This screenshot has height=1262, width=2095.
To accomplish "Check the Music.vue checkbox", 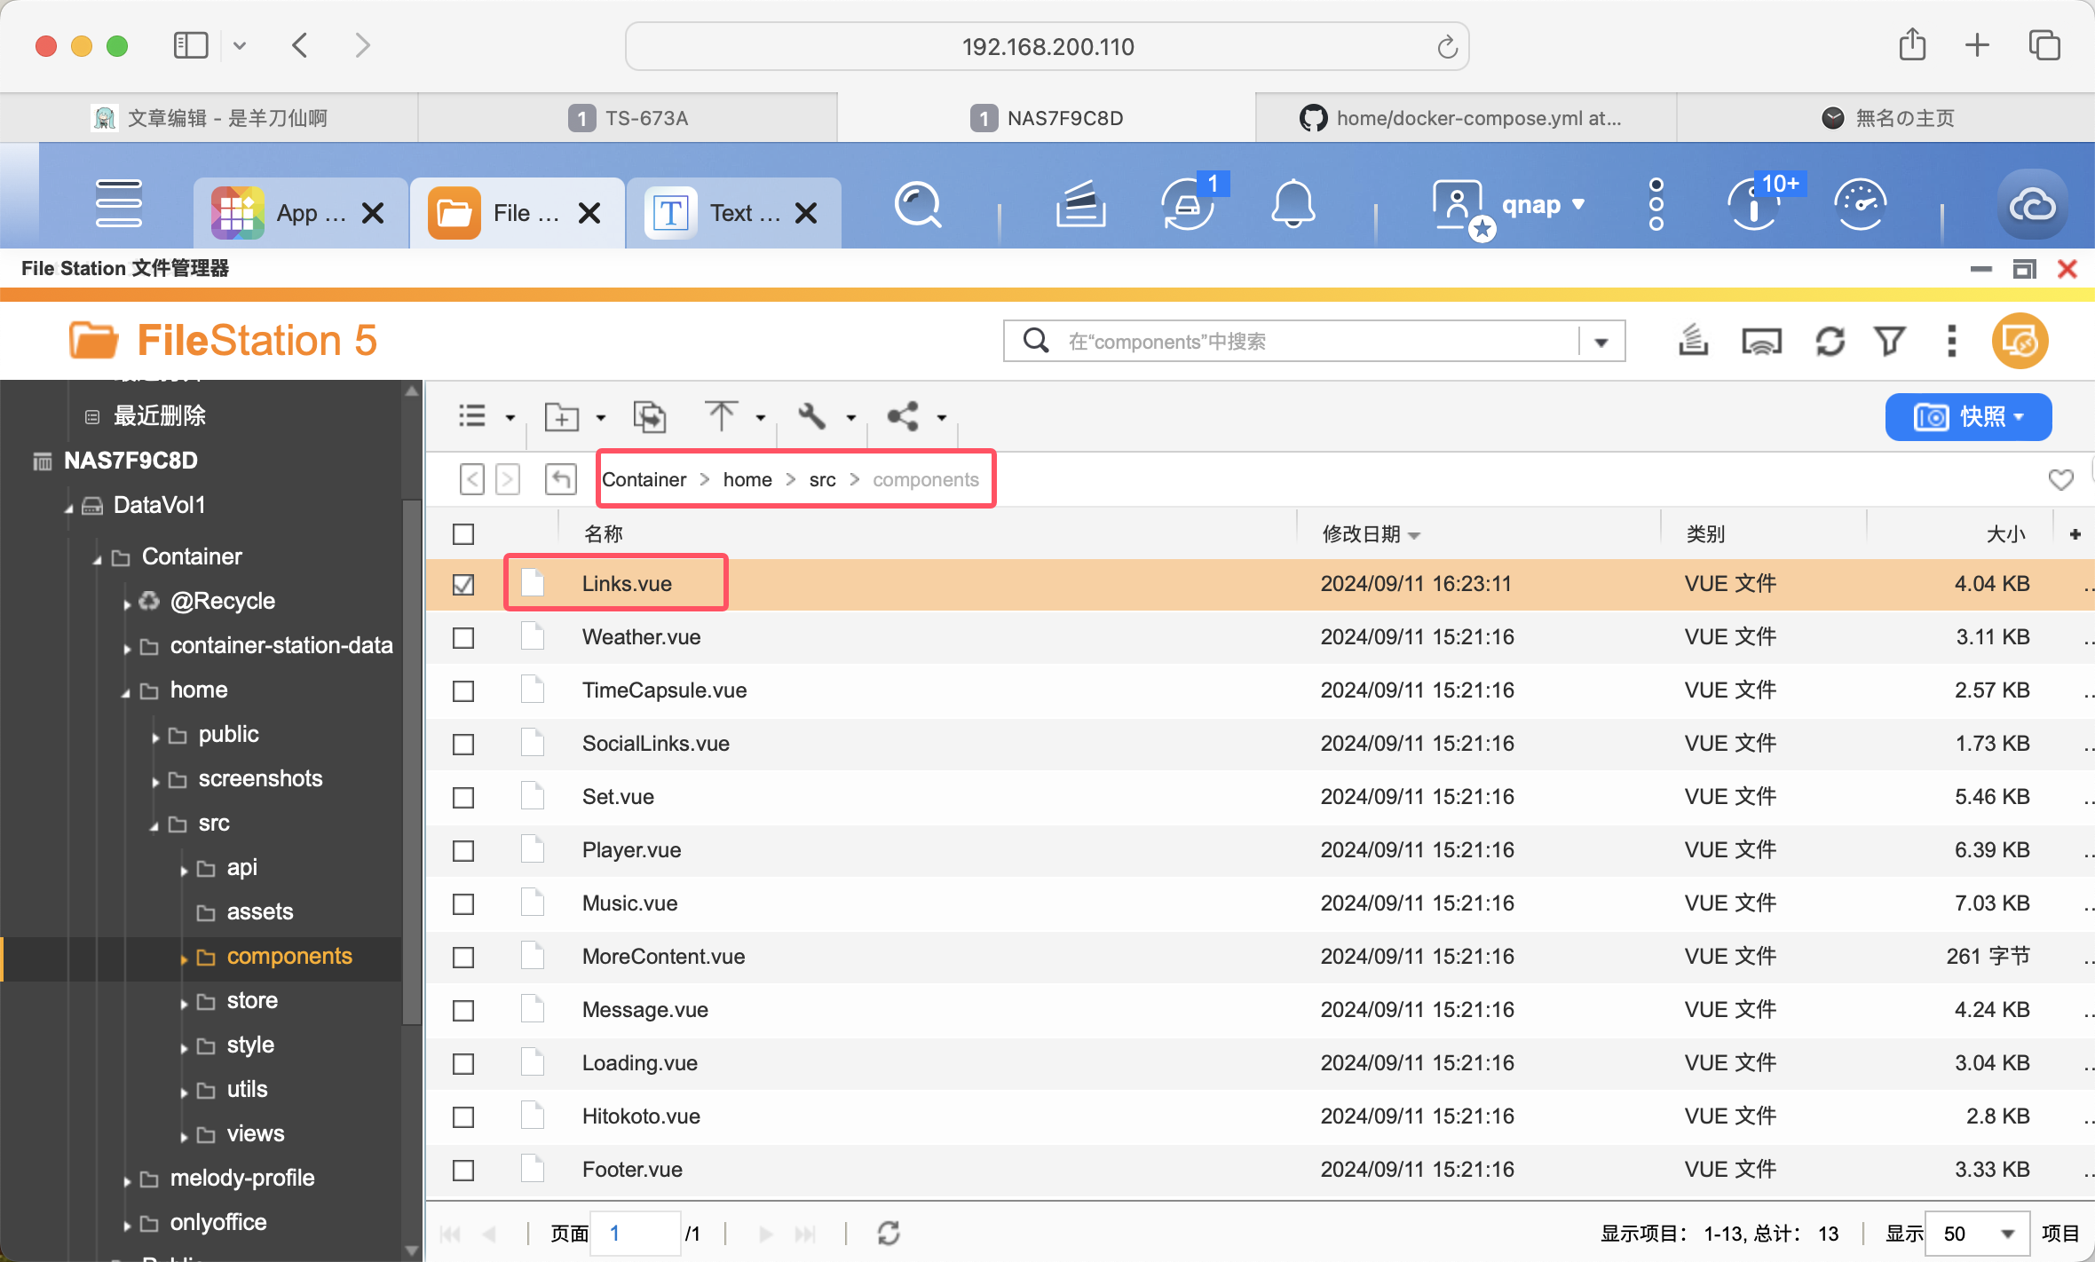I will pos(463,904).
